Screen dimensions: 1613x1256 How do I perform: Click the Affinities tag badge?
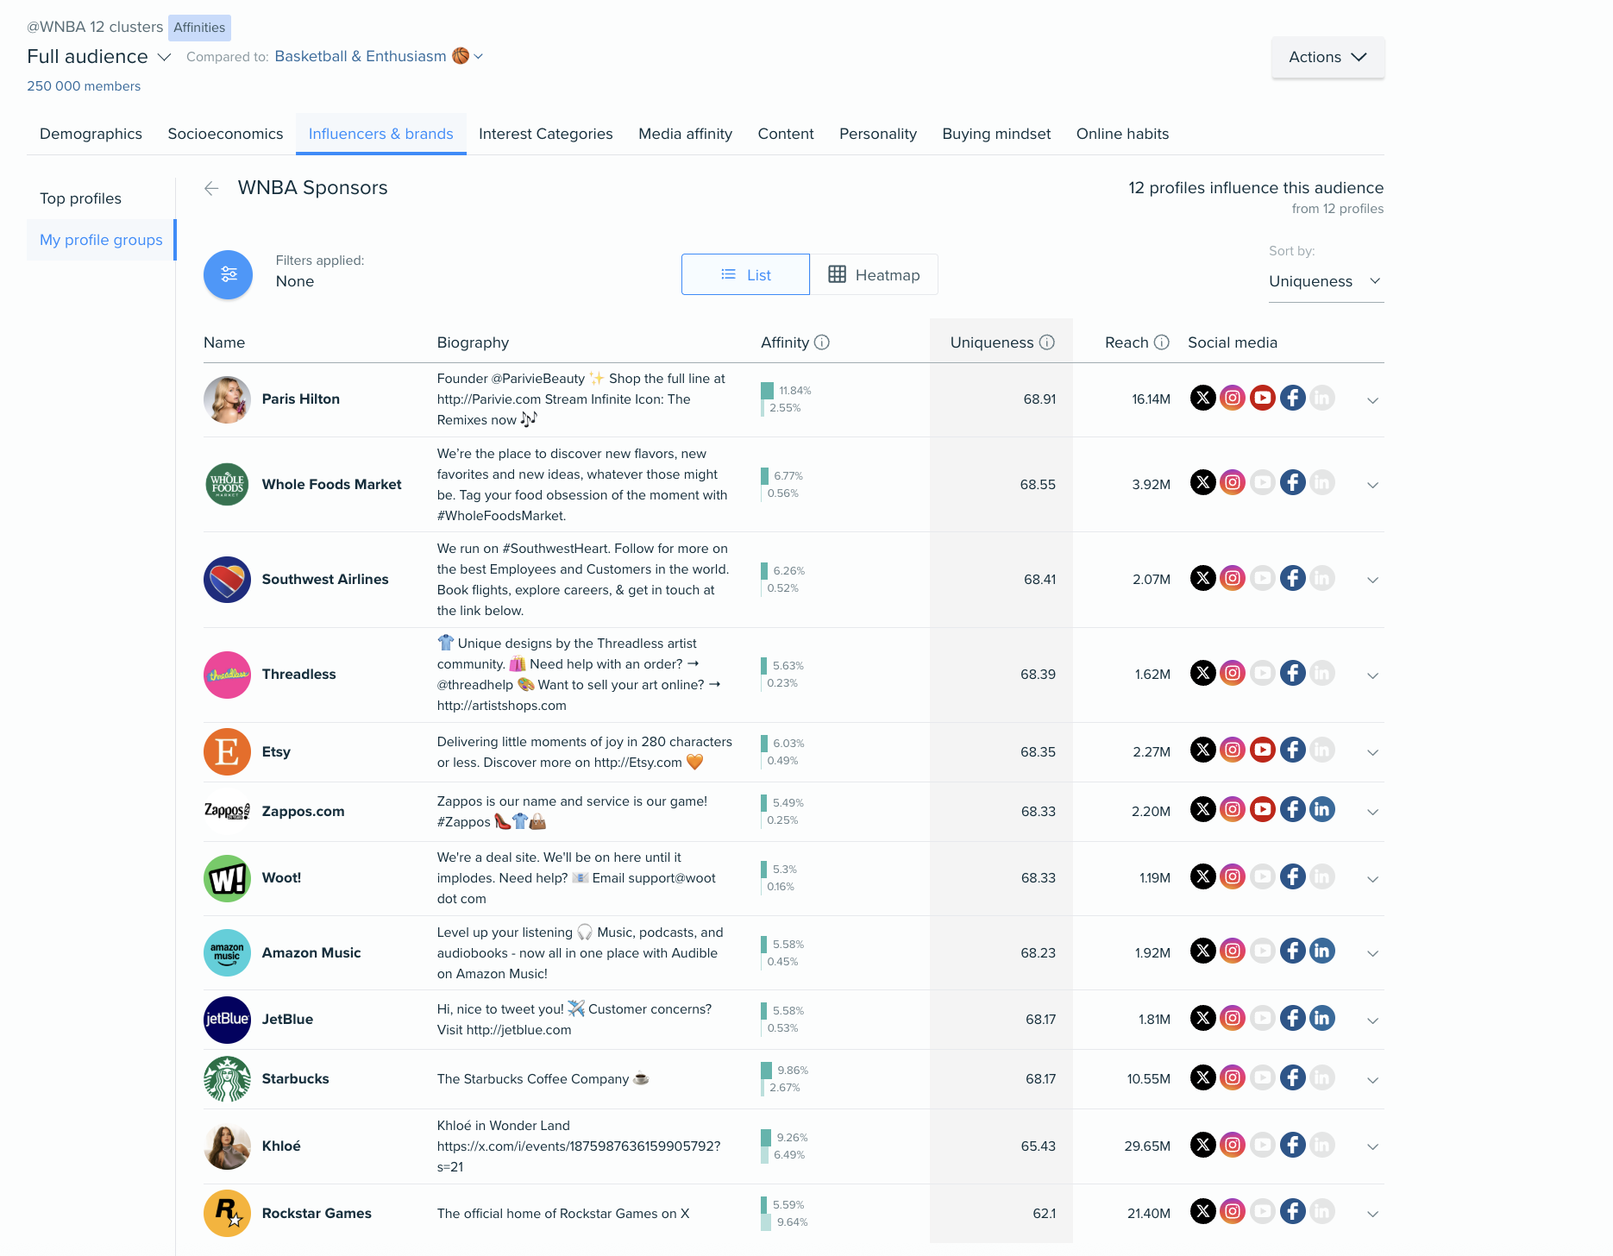coord(199,28)
